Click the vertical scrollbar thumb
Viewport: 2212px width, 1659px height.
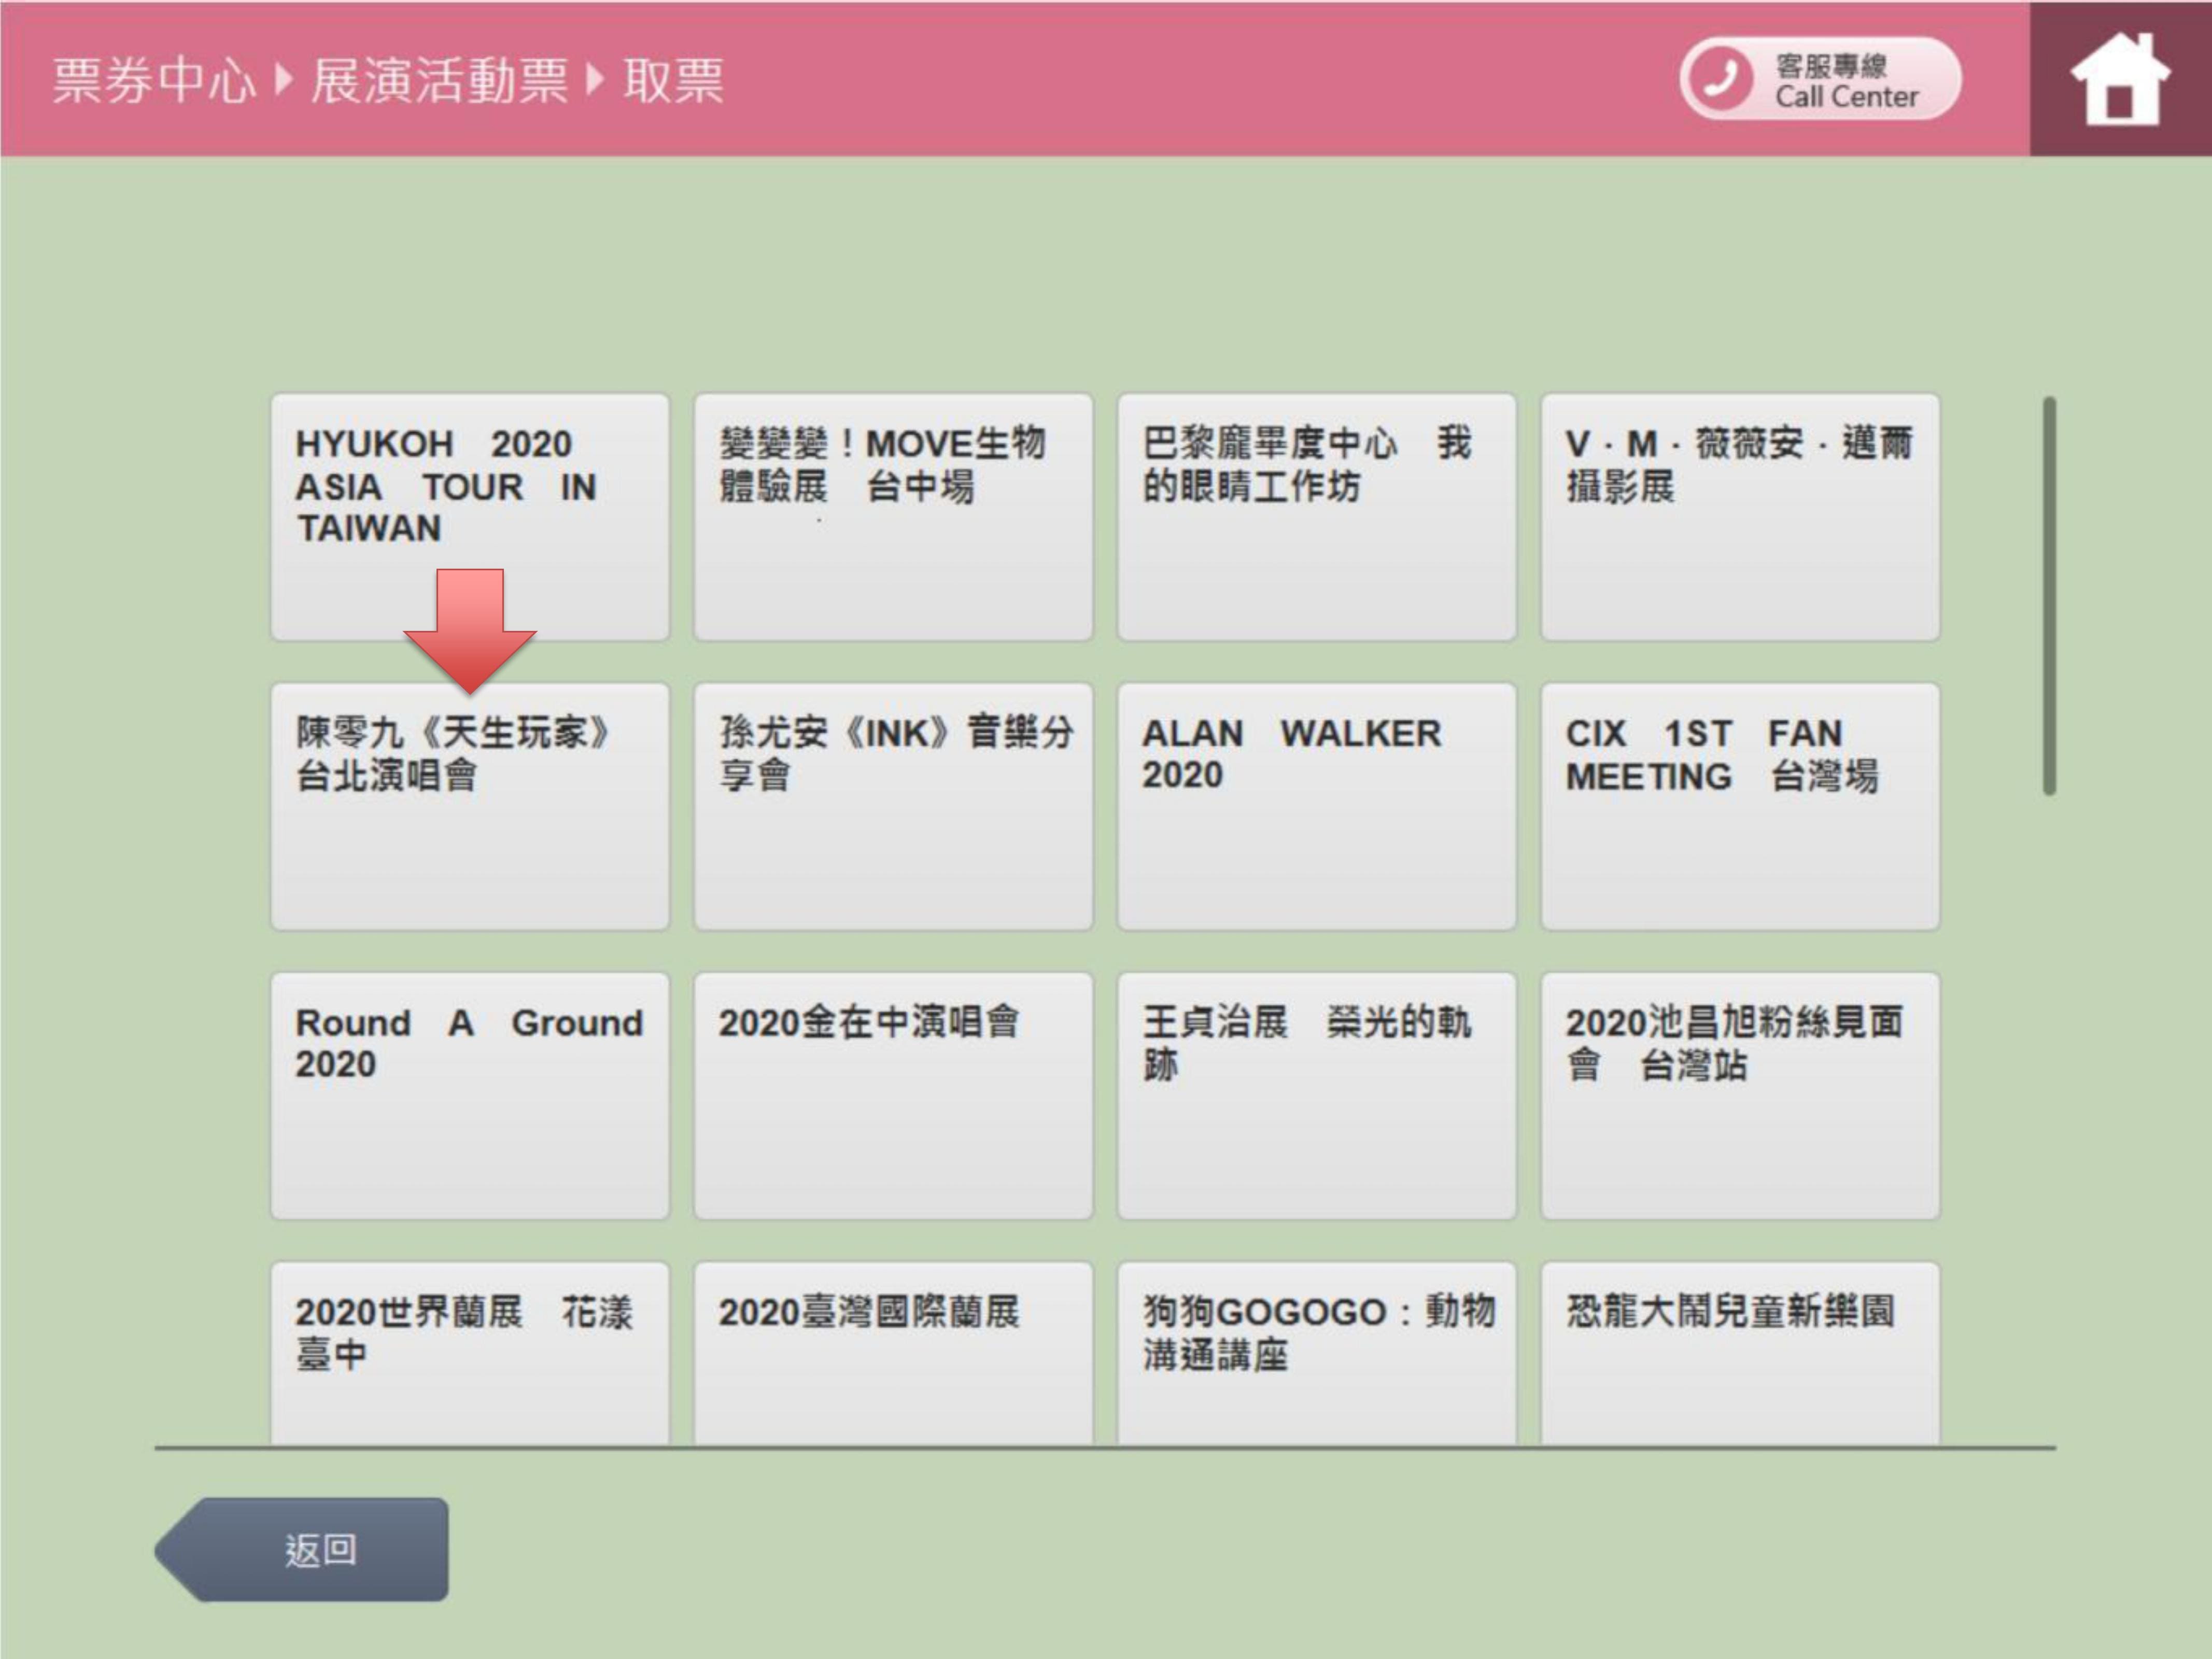click(2049, 596)
